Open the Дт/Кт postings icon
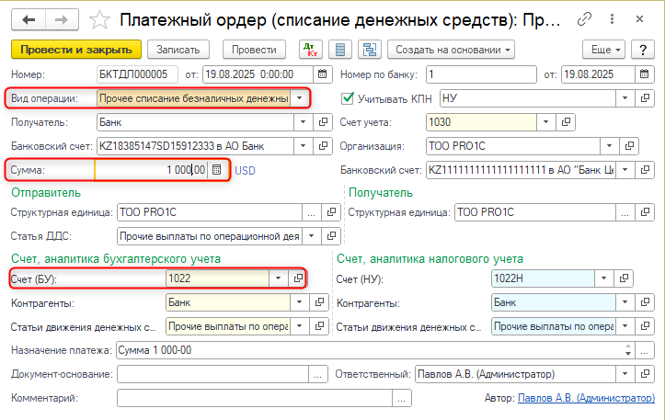The height and width of the screenshot is (420, 665). coord(310,50)
